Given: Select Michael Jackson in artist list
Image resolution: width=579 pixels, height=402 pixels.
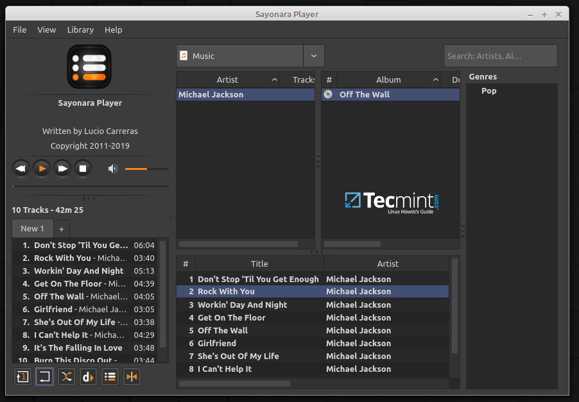Looking at the screenshot, I should coord(246,94).
